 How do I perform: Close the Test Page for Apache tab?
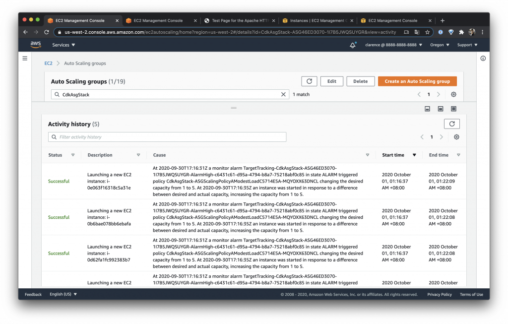point(273,20)
